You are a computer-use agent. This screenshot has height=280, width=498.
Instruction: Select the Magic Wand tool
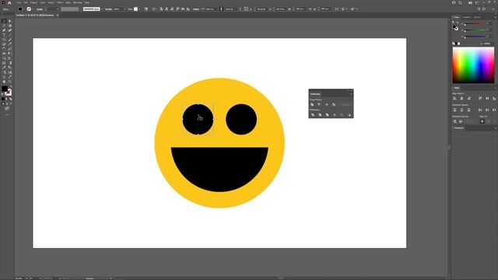(x=4, y=26)
